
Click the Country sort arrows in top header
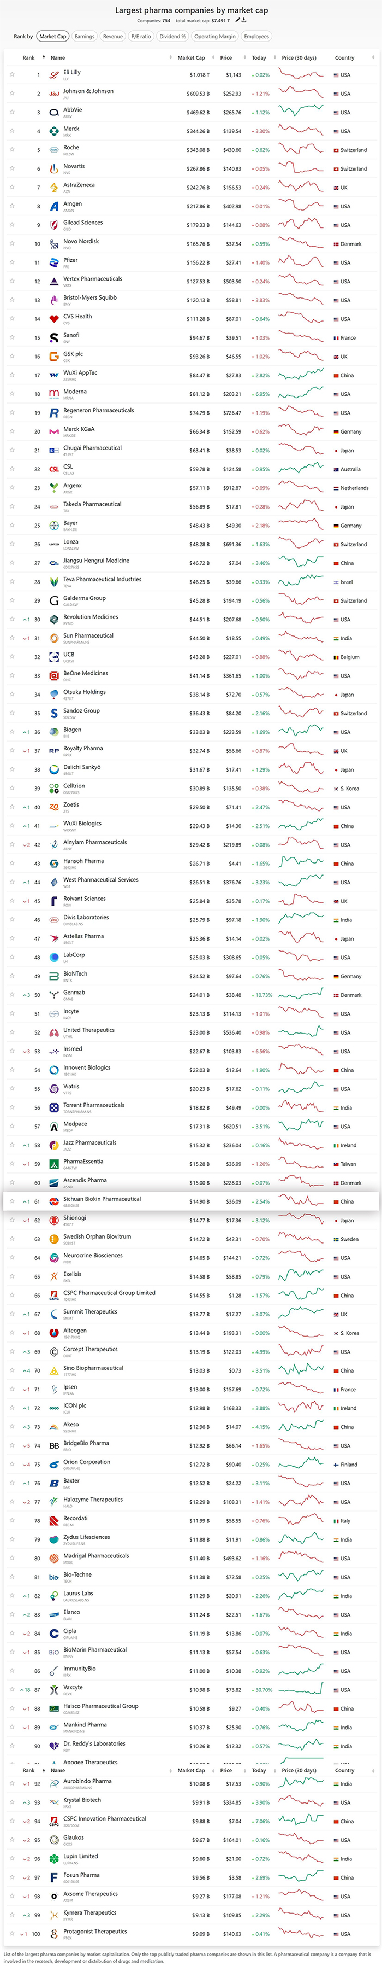[373, 57]
